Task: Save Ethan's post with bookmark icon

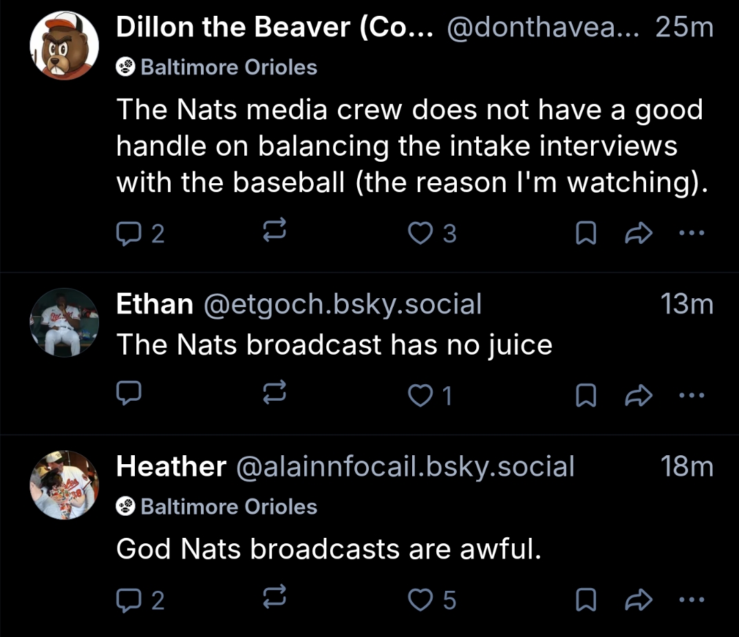Action: click(x=585, y=395)
